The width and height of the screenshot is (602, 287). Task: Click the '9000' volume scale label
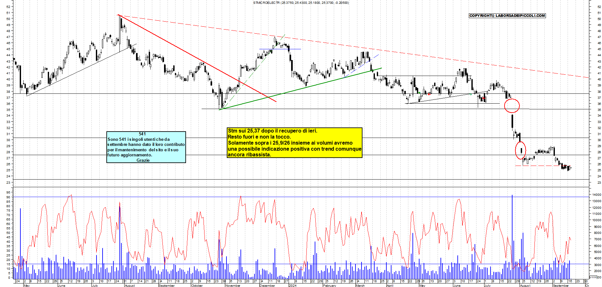click(597, 227)
